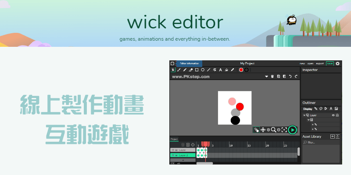Click the timeline delete frame icon
Image resolution: width=351 pixels, height=175 pixels.
(x=183, y=145)
